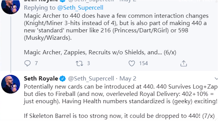Open Seth Royale's avatar in lower tweet
Viewport: 218px width, 121px height.
coord(10,84)
